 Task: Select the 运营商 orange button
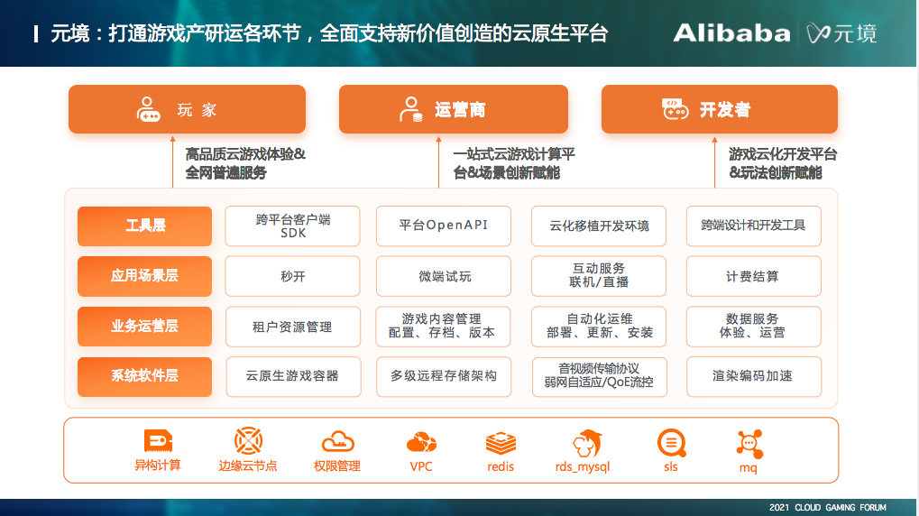tap(453, 109)
